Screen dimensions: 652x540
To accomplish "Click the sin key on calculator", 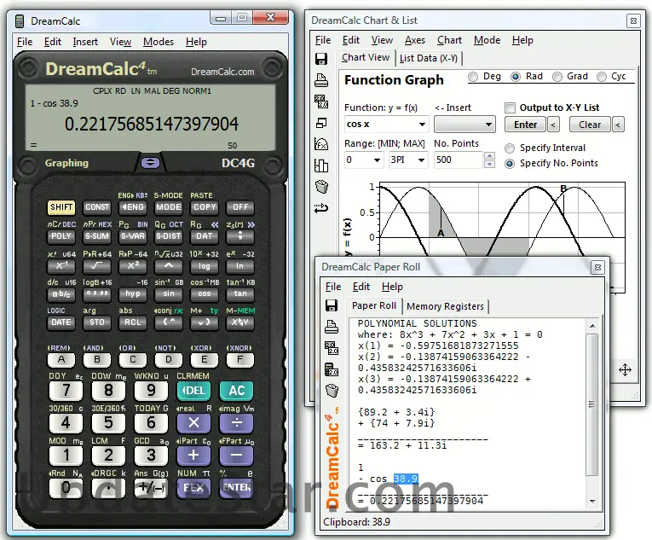I will tap(169, 294).
